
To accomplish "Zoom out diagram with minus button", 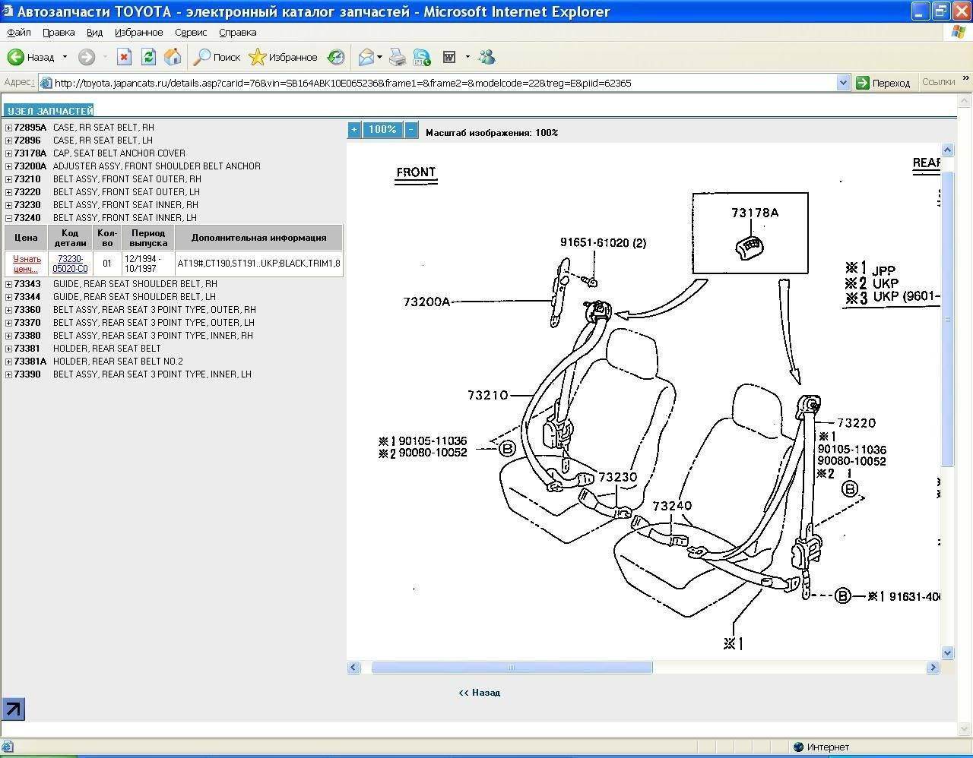I will [x=411, y=130].
